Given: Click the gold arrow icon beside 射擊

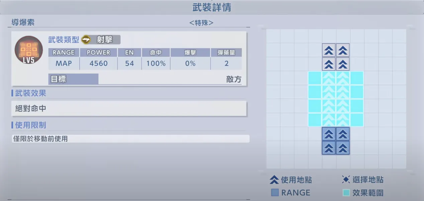Looking at the screenshot, I should 86,40.
